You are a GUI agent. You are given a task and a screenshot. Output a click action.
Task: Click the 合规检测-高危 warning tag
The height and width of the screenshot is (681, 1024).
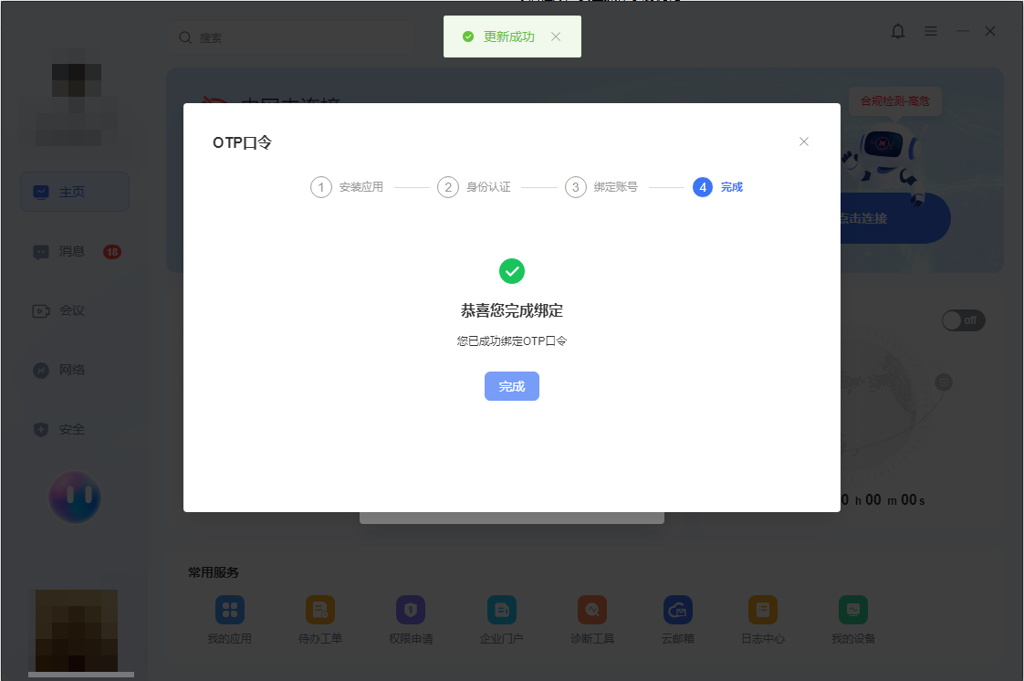pyautogui.click(x=894, y=101)
